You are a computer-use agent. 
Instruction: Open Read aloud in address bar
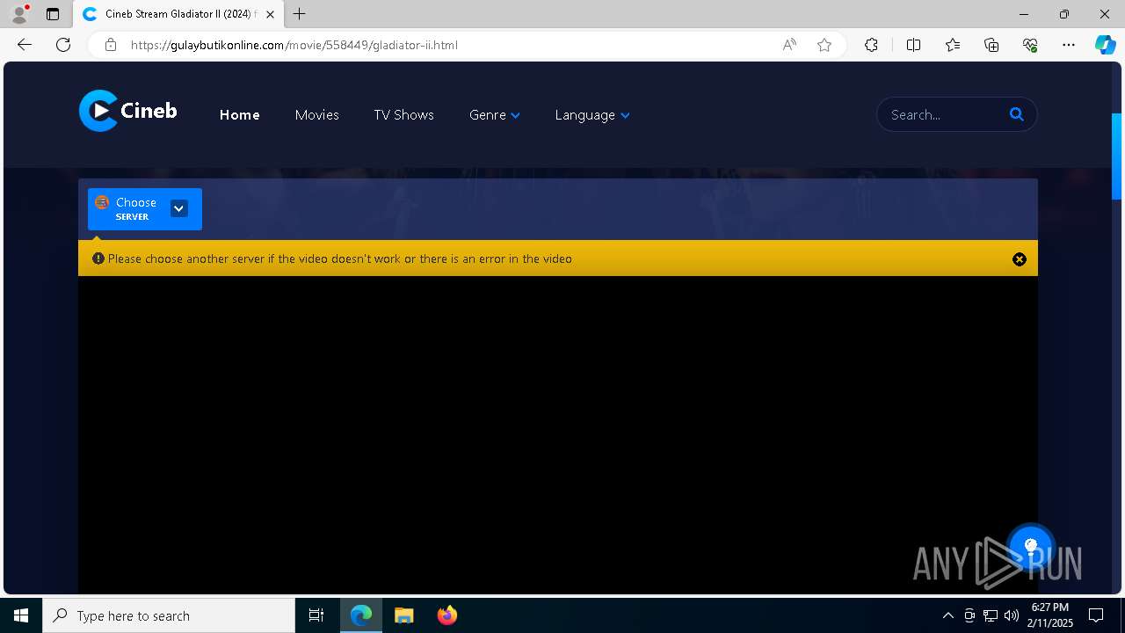tap(789, 45)
